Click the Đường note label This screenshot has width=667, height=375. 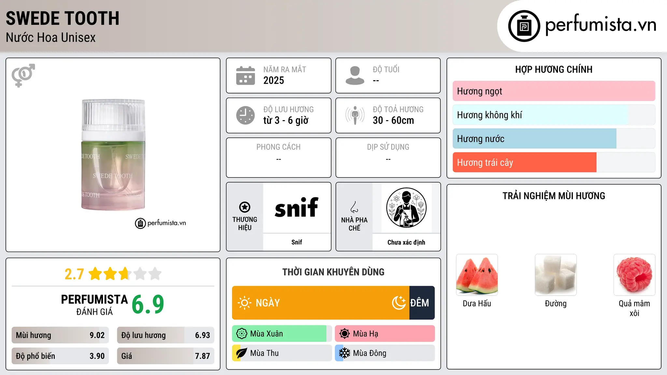coord(556,303)
